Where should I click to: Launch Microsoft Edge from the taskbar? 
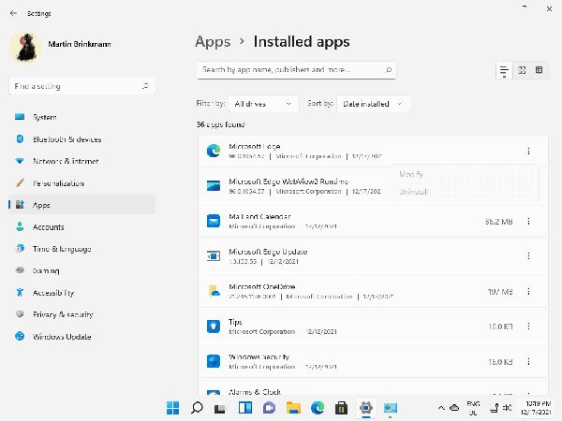tap(318, 408)
